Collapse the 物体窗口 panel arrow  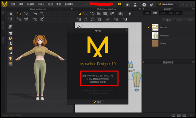pyautogui.click(x=144, y=9)
